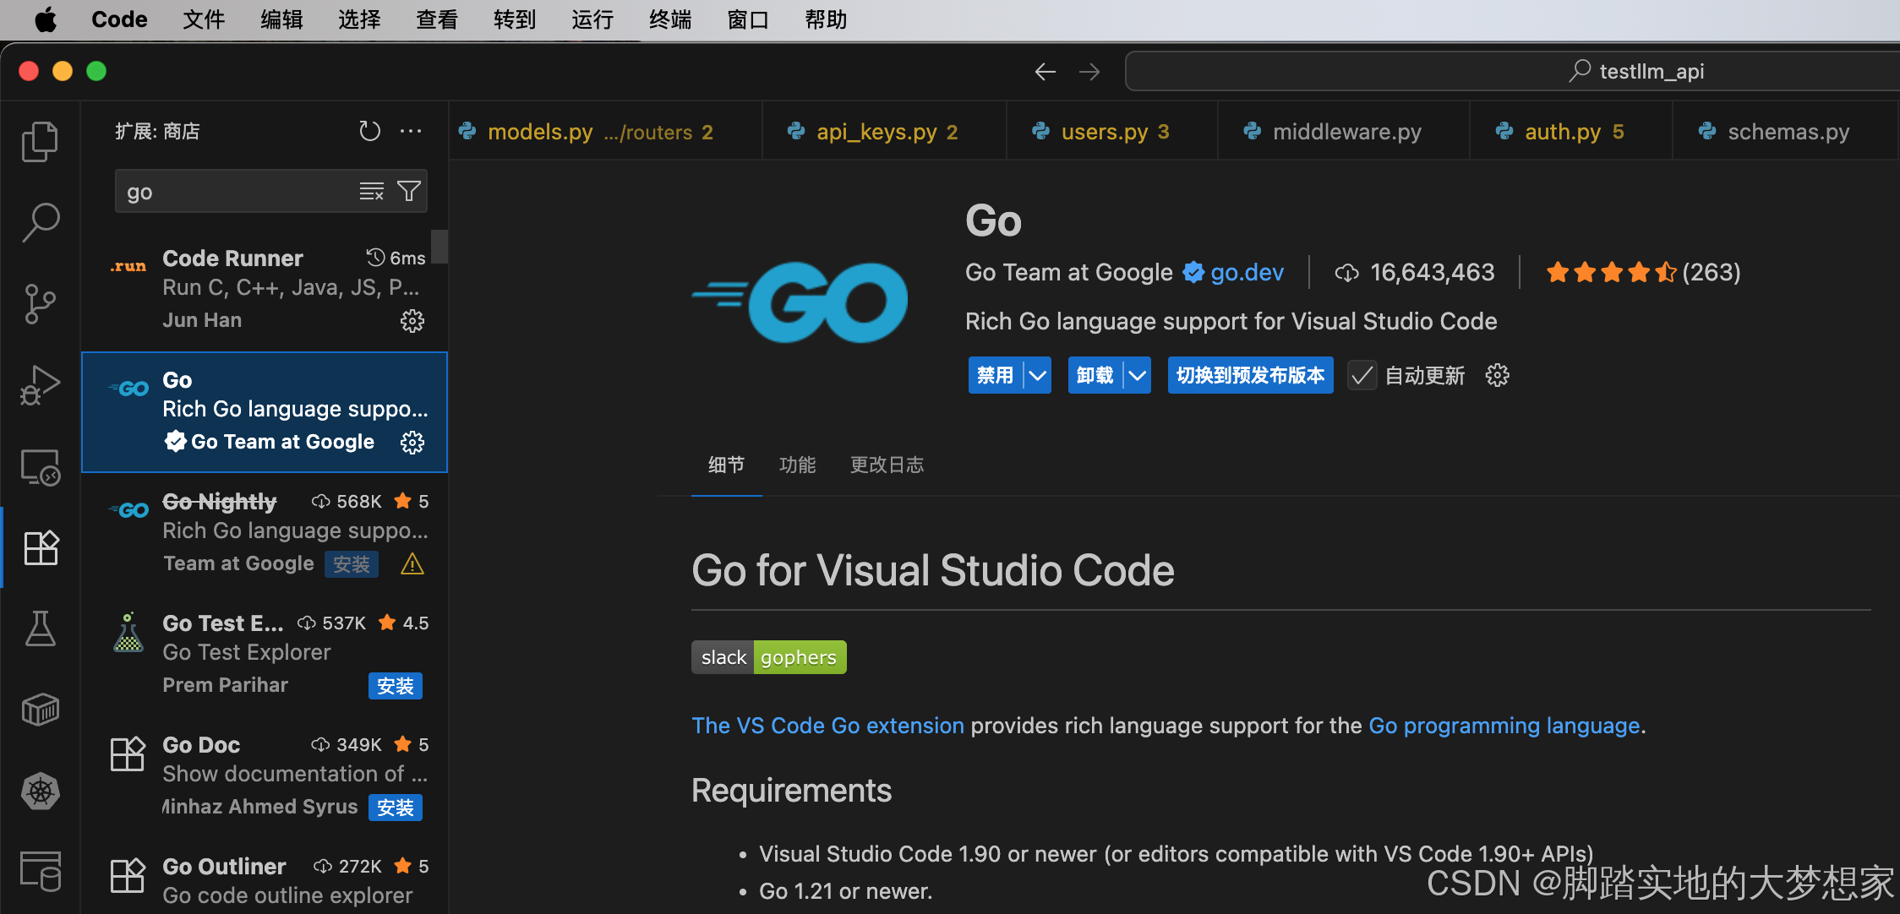Switch to the schemas.py tab
The width and height of the screenshot is (1900, 914).
point(1783,132)
